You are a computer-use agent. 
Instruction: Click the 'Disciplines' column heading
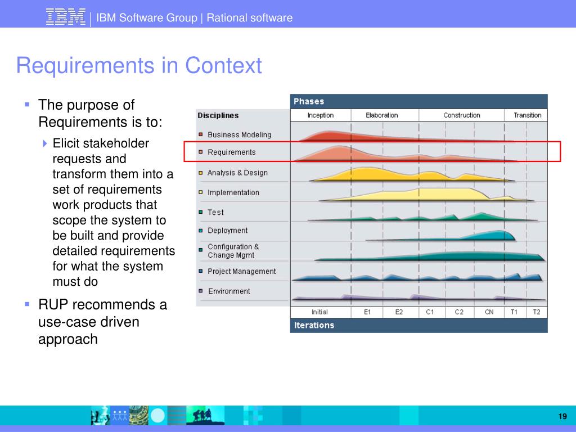coord(218,115)
